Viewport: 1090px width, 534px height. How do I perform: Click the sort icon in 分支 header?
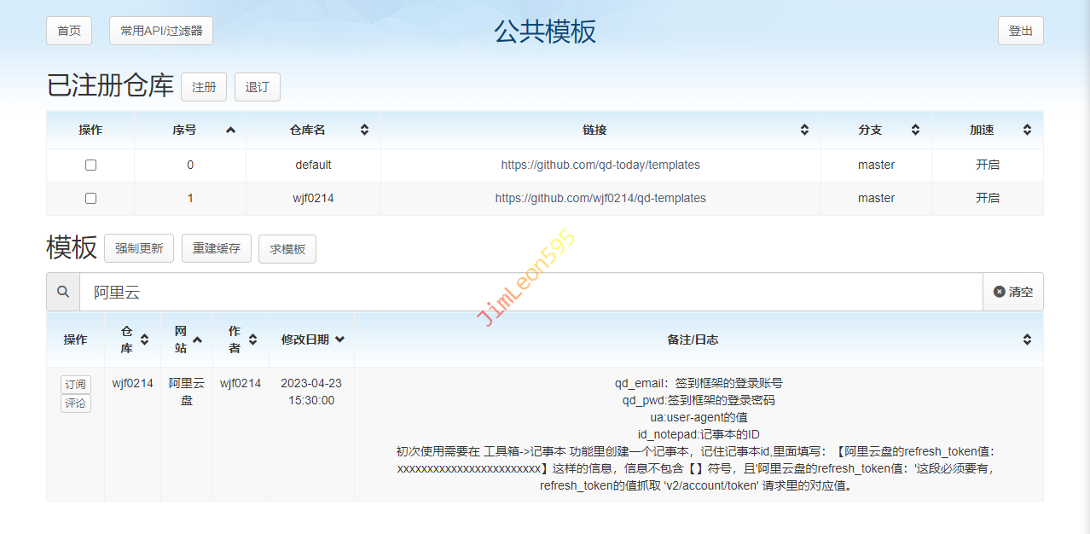[x=915, y=130]
